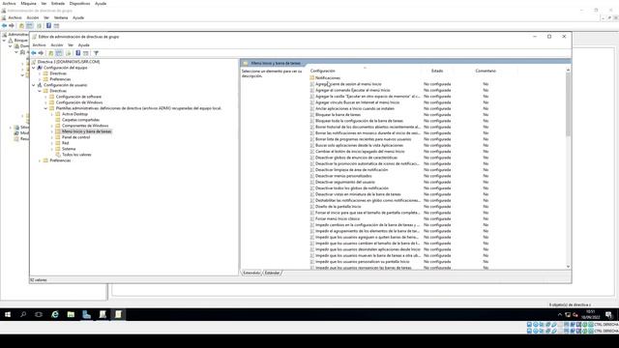Open the Windows Start button

8,314
